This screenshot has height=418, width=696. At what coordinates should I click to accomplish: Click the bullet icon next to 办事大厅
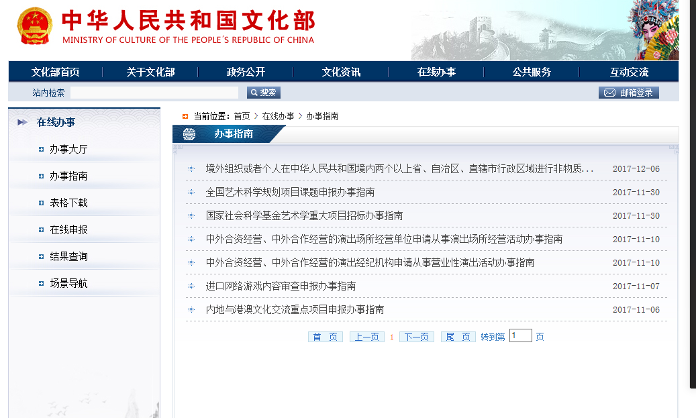[x=42, y=150]
